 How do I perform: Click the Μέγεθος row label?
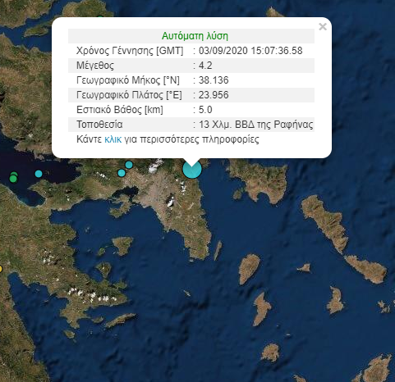coord(95,66)
